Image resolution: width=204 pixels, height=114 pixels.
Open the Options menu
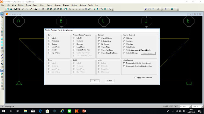pyautogui.click(x=83, y=5)
